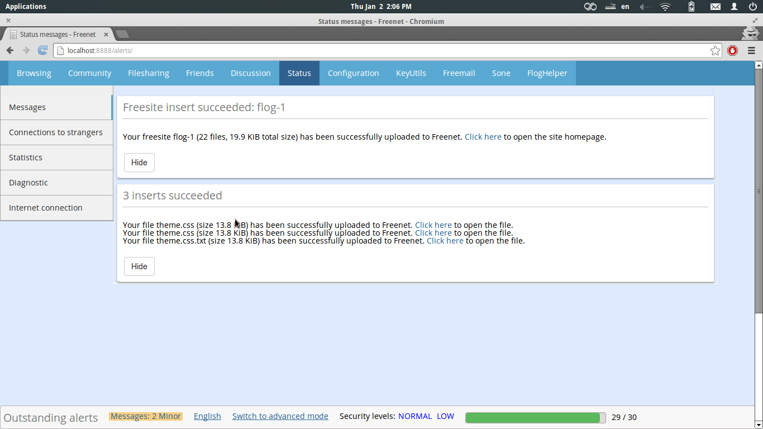Click the infinity icon in the top panel

[590, 7]
